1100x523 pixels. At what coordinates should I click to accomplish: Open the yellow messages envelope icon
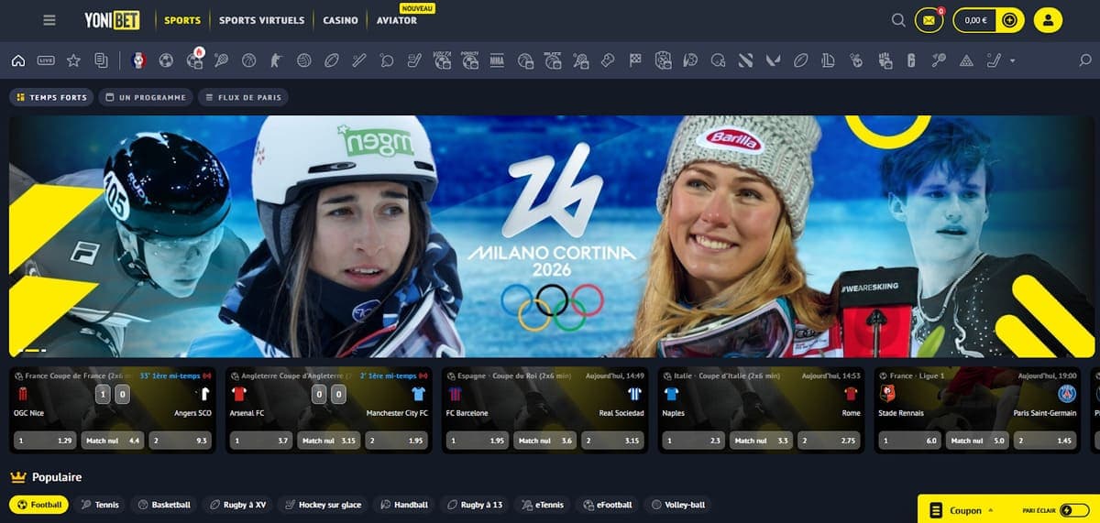(x=929, y=20)
